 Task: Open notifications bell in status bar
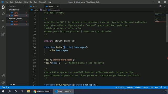(165, 87)
